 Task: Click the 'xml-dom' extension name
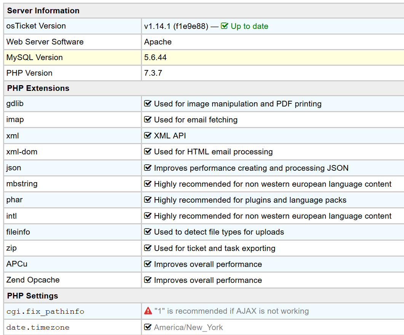tap(22, 152)
